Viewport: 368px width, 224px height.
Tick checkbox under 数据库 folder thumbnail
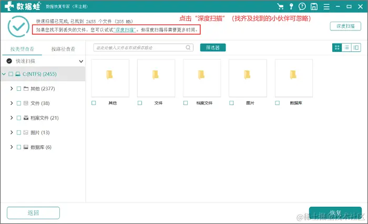[x=278, y=103]
